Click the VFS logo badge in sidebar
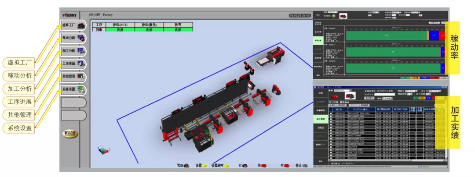 (x=70, y=134)
